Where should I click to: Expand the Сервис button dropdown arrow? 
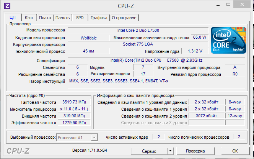click(170, 151)
